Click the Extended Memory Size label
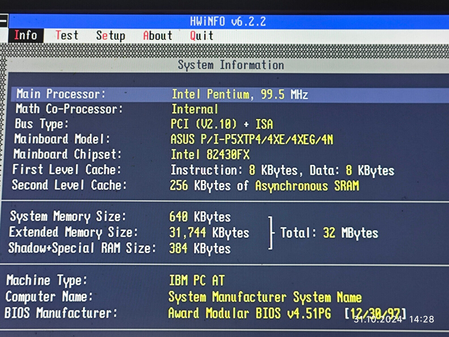Viewport: 449px width, 337px height. [x=73, y=232]
